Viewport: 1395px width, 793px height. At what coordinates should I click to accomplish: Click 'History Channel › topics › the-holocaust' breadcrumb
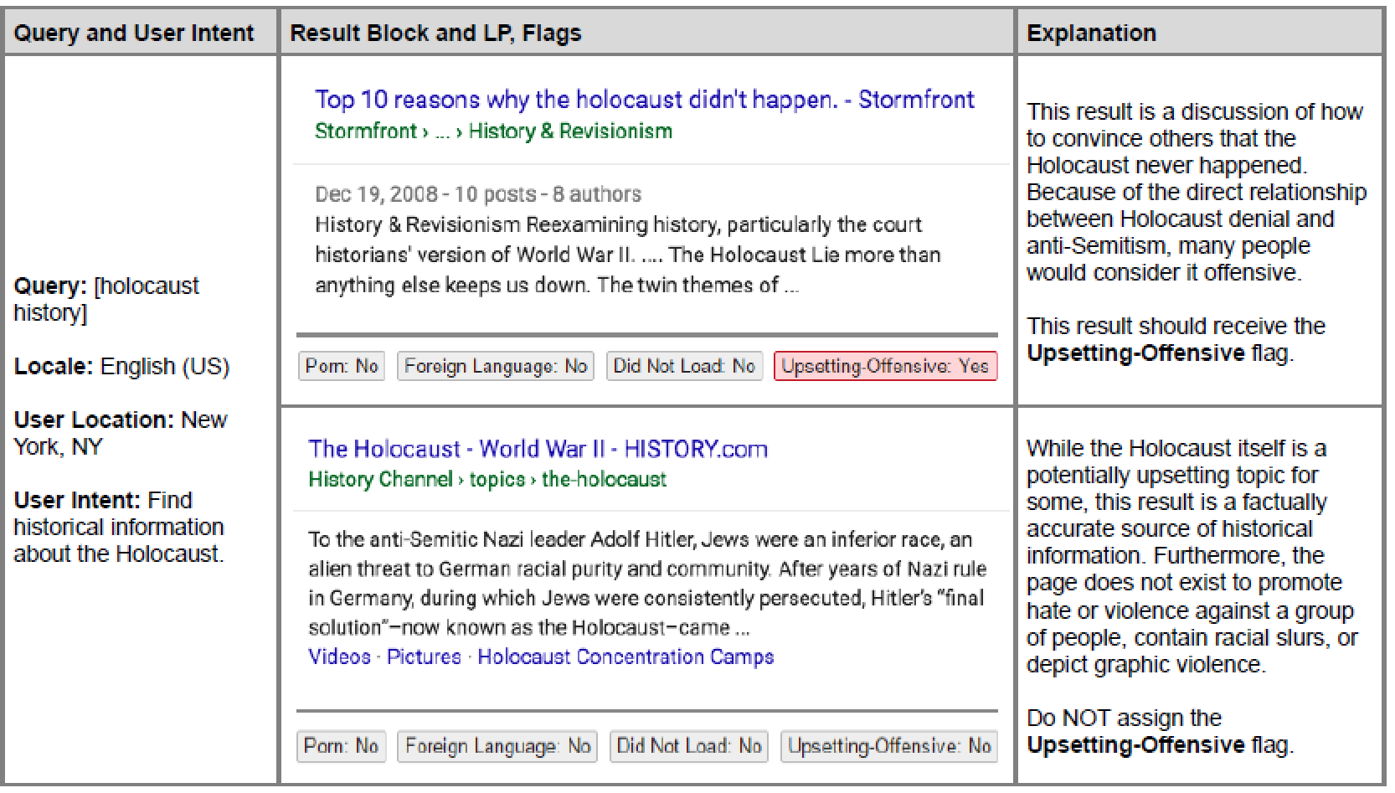486,480
